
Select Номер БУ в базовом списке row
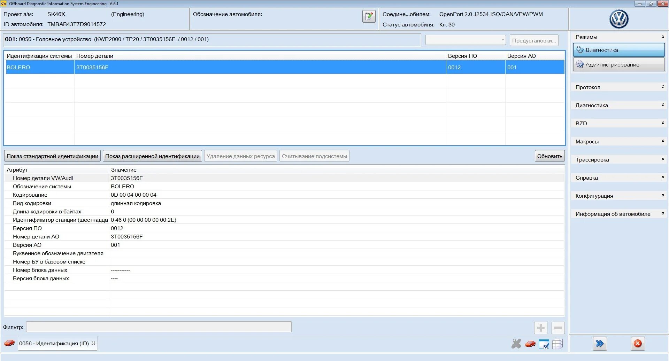coord(284,261)
